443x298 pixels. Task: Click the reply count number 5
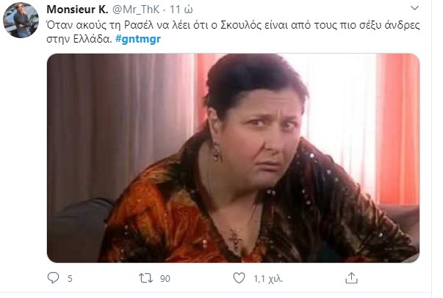70,279
